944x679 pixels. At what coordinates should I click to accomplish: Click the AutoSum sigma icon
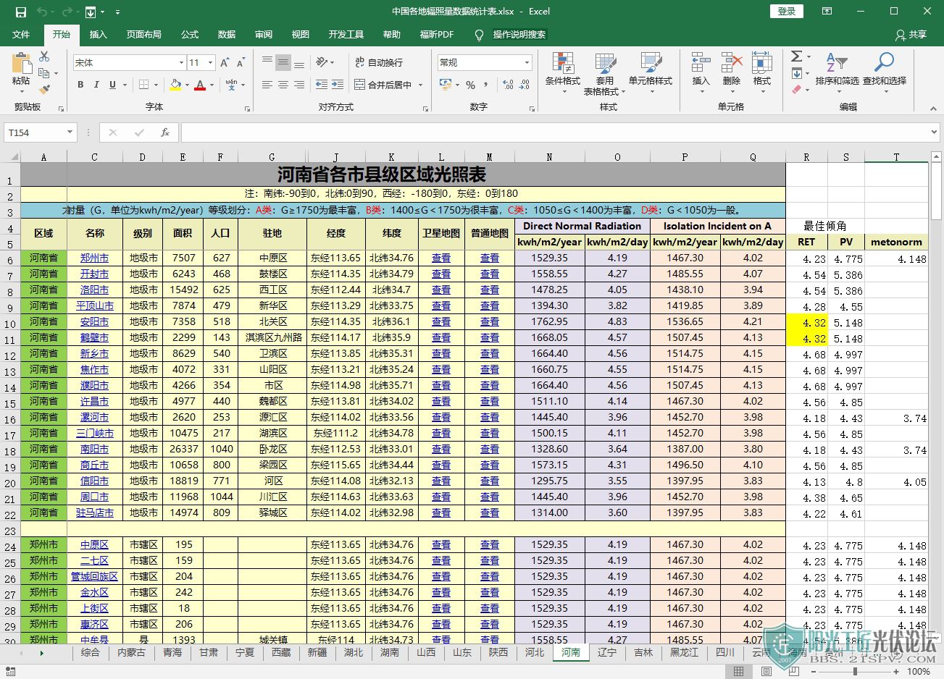tap(796, 56)
